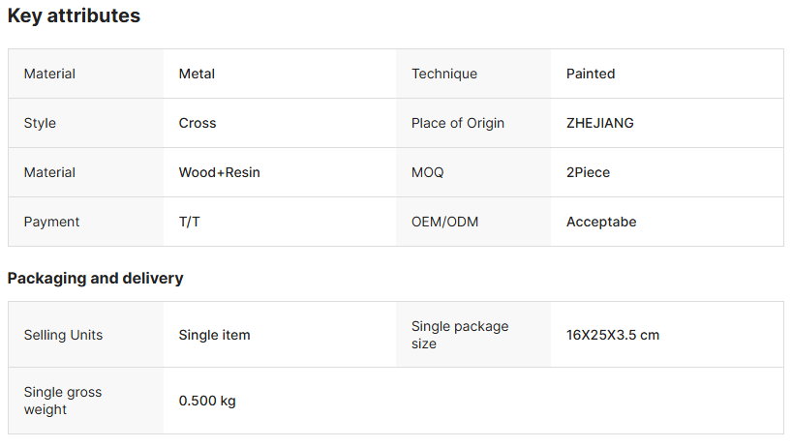Viewport: 792px width, 448px height.
Task: Click the Key attributes heading
Action: (x=74, y=15)
